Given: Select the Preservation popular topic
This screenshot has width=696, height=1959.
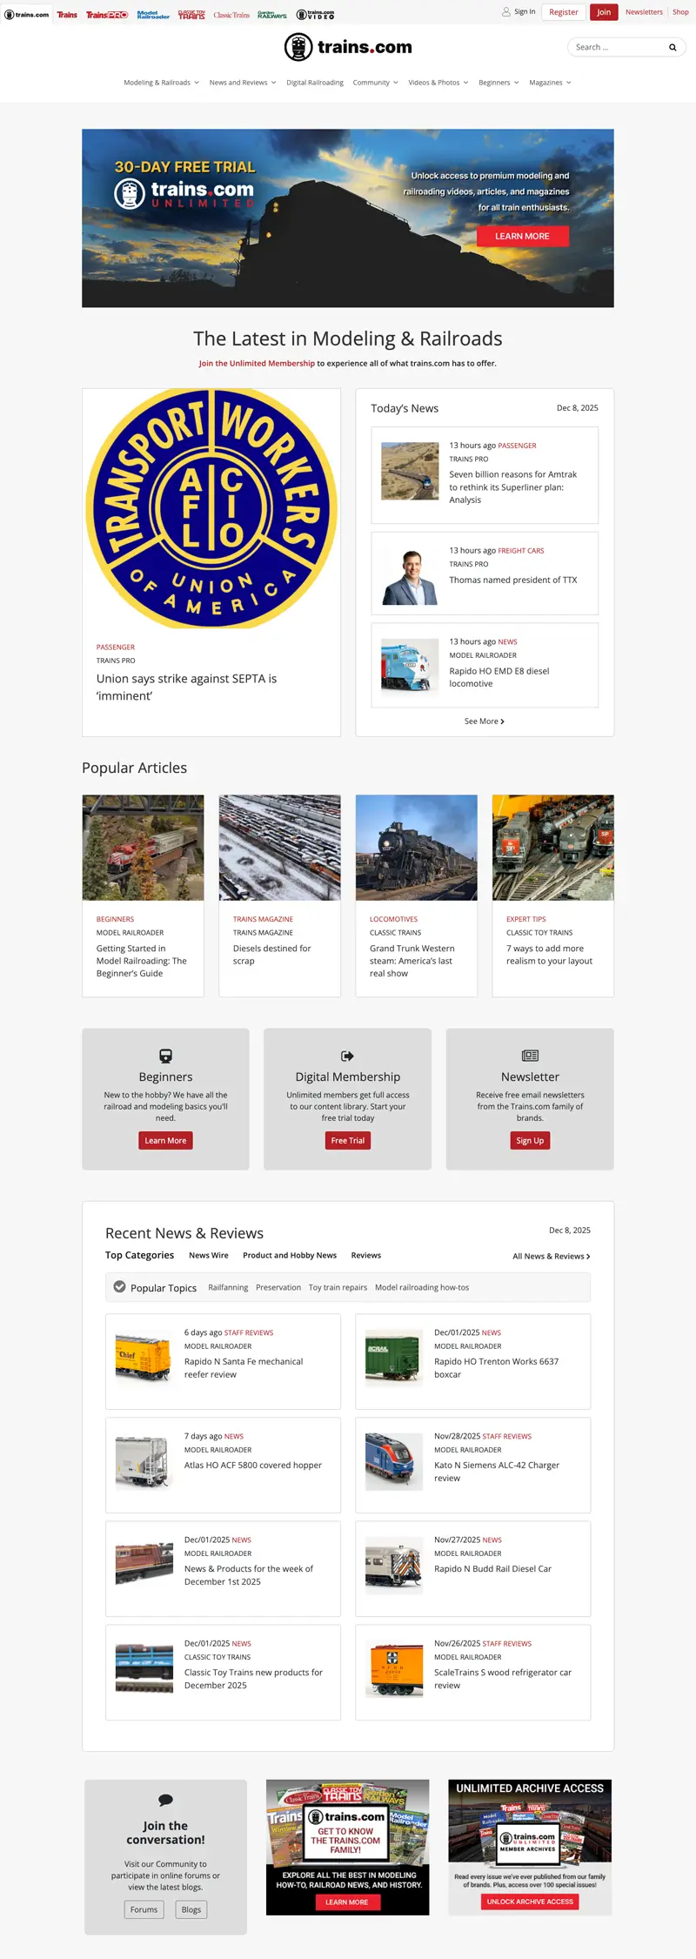Looking at the screenshot, I should [x=278, y=1287].
